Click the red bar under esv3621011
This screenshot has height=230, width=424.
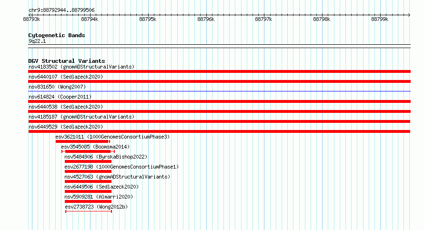[x=82, y=141]
